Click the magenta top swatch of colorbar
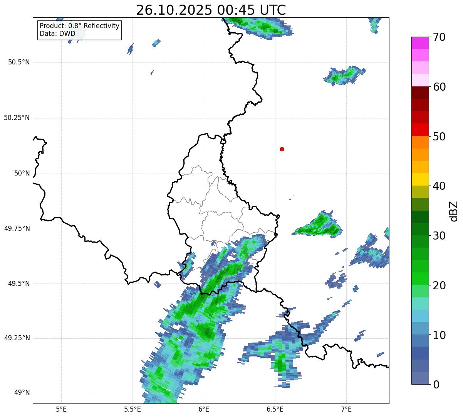This screenshot has width=463, height=417. coord(420,43)
